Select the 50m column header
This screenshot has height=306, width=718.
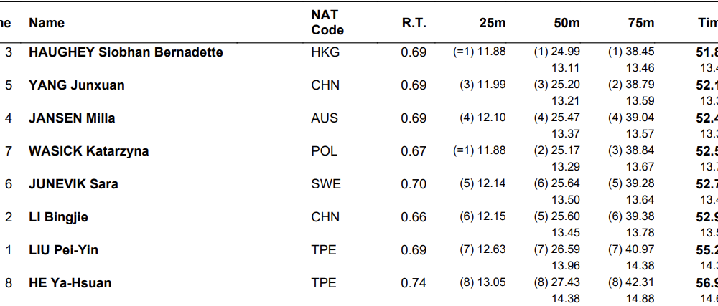tap(567, 23)
